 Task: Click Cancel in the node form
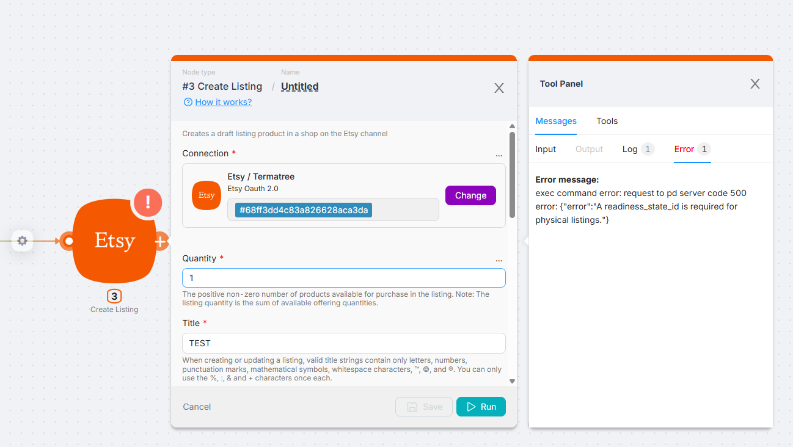(197, 407)
